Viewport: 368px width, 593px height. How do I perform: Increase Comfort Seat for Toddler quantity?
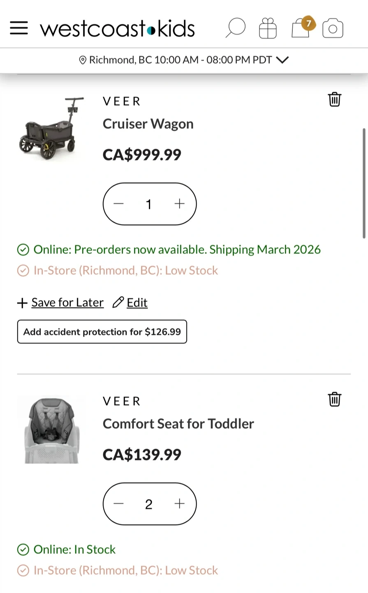[180, 504]
